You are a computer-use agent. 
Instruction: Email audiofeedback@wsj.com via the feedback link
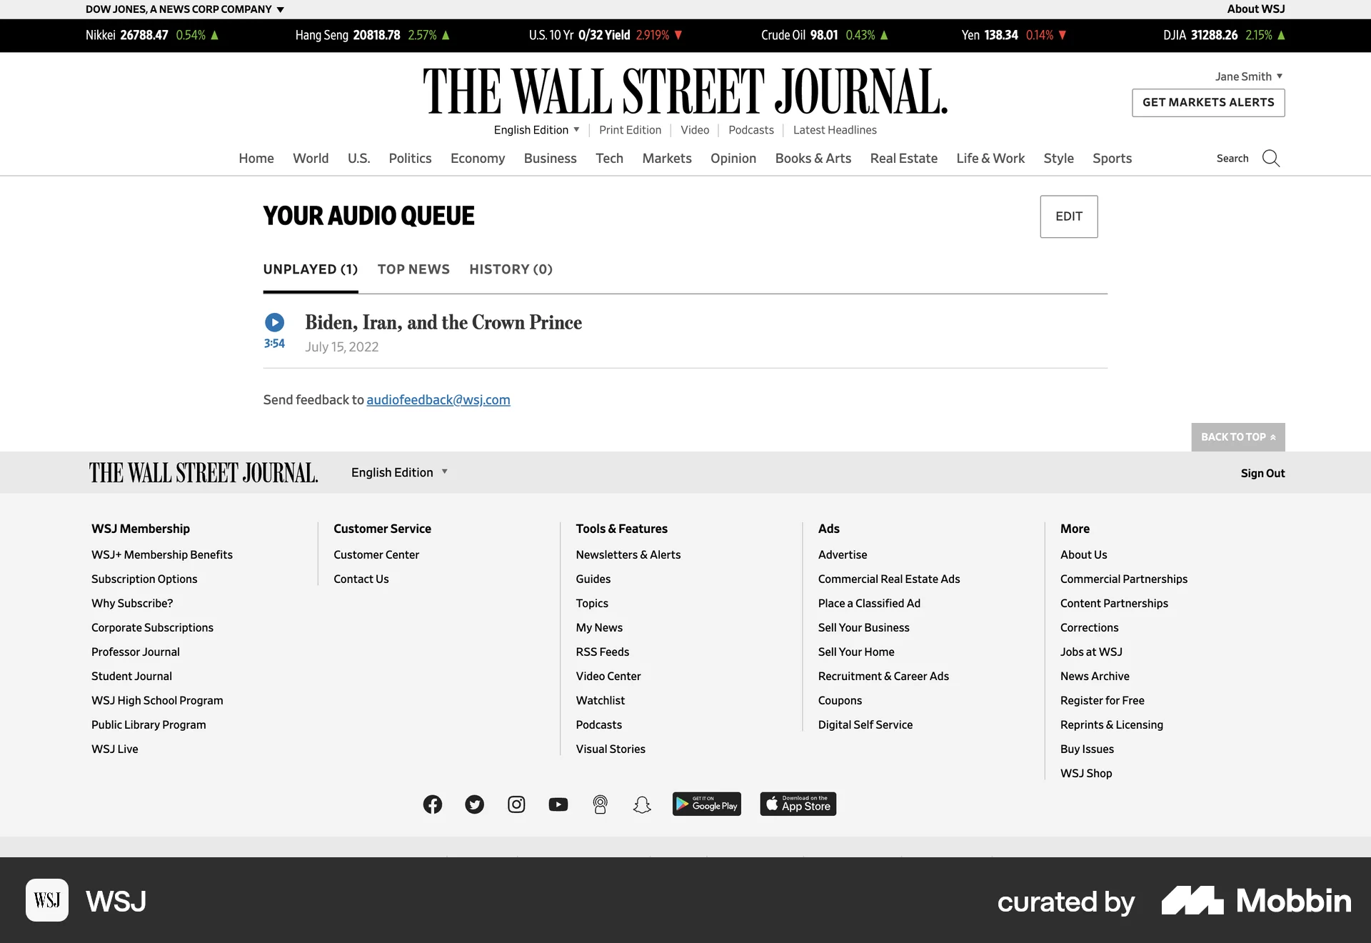(438, 400)
